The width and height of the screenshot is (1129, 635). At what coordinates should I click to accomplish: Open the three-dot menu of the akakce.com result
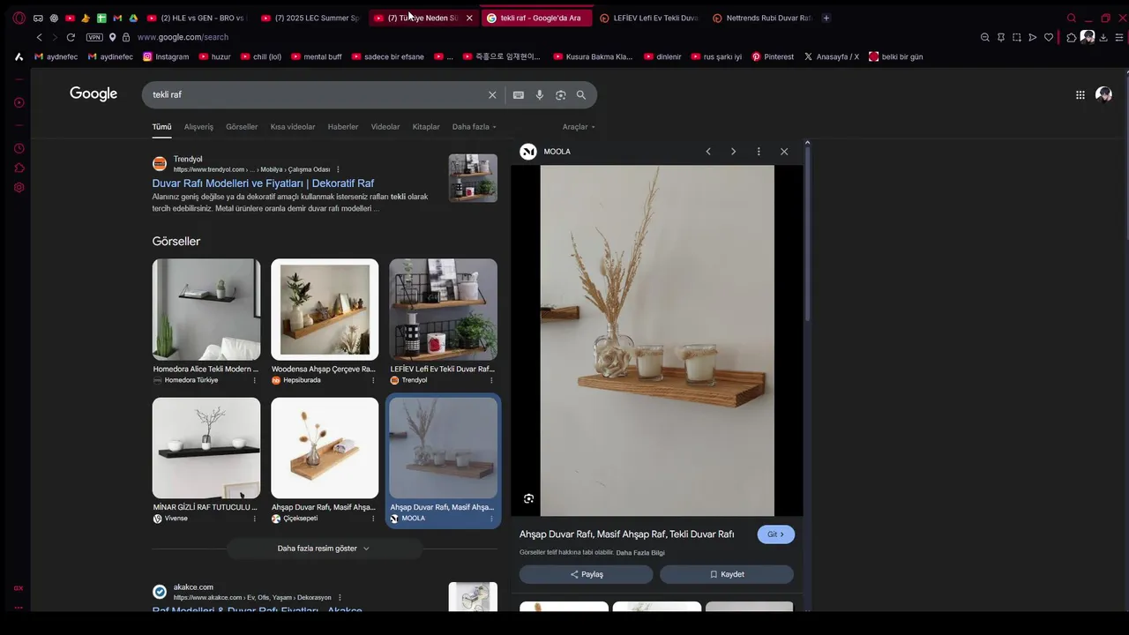point(340,598)
